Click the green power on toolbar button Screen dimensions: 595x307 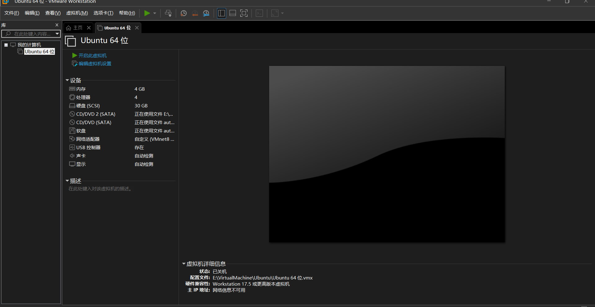(x=147, y=13)
